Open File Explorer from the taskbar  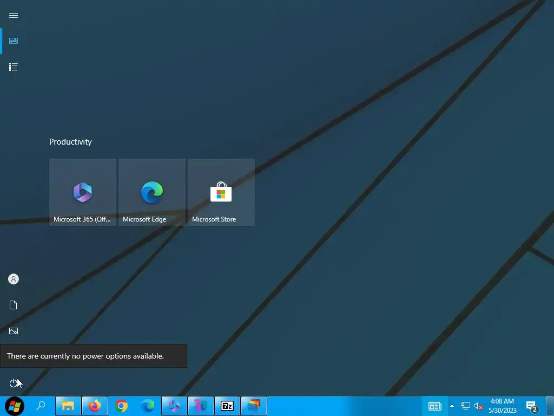68,406
